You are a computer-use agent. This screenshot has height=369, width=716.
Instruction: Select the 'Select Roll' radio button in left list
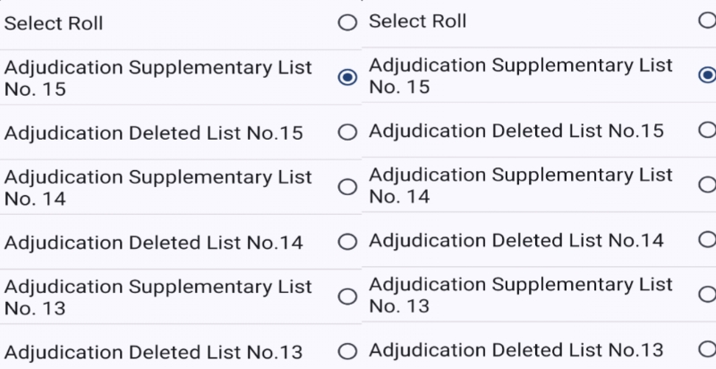tap(347, 23)
